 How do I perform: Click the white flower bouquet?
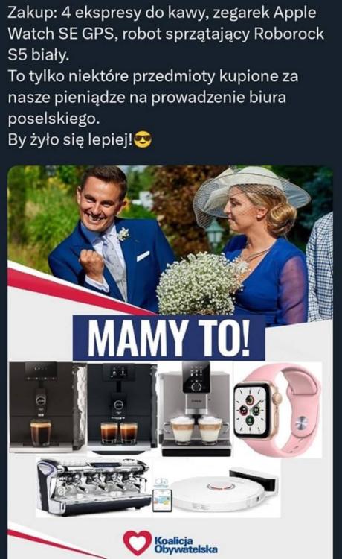(x=201, y=283)
